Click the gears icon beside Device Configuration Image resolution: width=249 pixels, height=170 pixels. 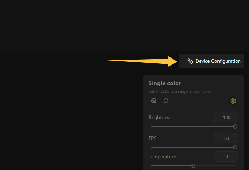190,61
